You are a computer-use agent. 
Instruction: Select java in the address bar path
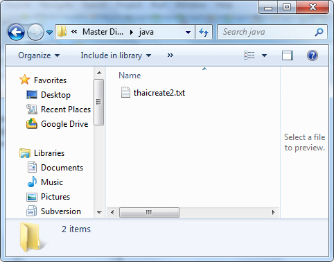coord(146,32)
